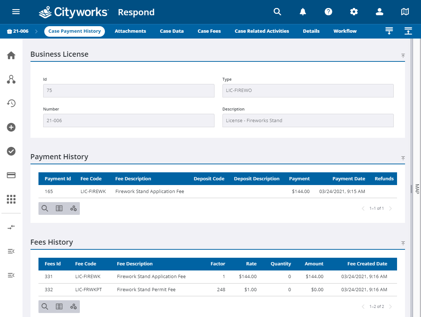Open the user profile icon

click(380, 12)
